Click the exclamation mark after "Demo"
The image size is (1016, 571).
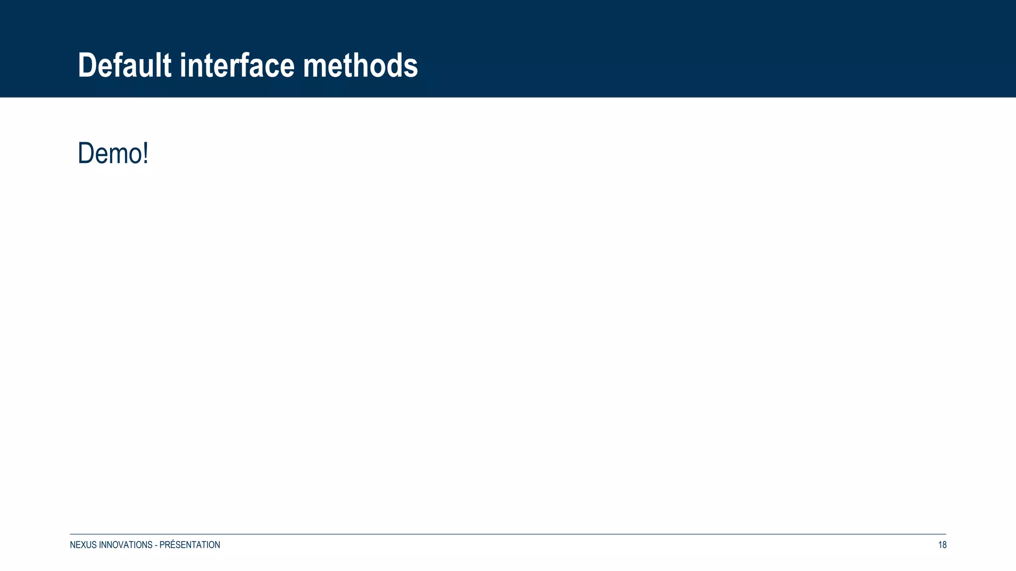click(x=145, y=153)
